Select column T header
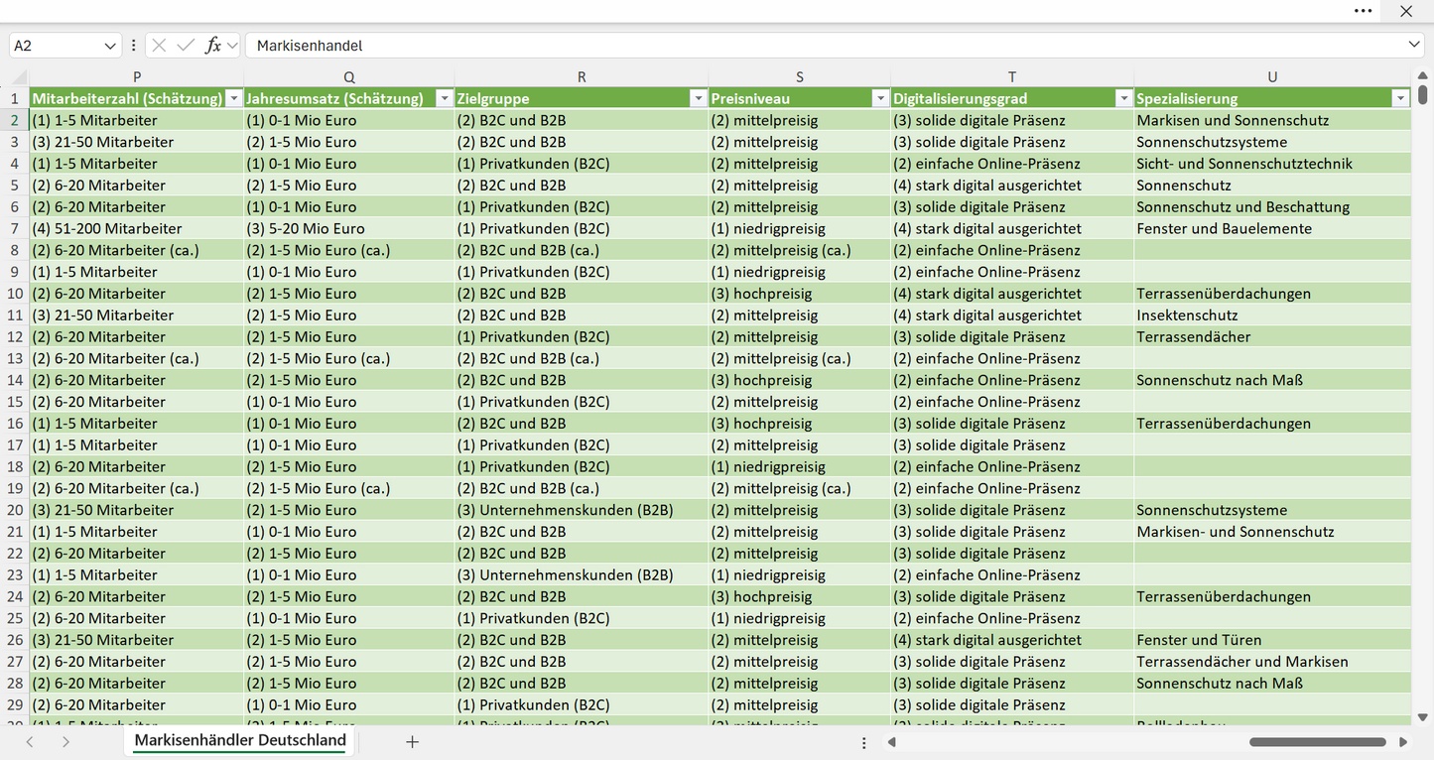 [x=1012, y=76]
